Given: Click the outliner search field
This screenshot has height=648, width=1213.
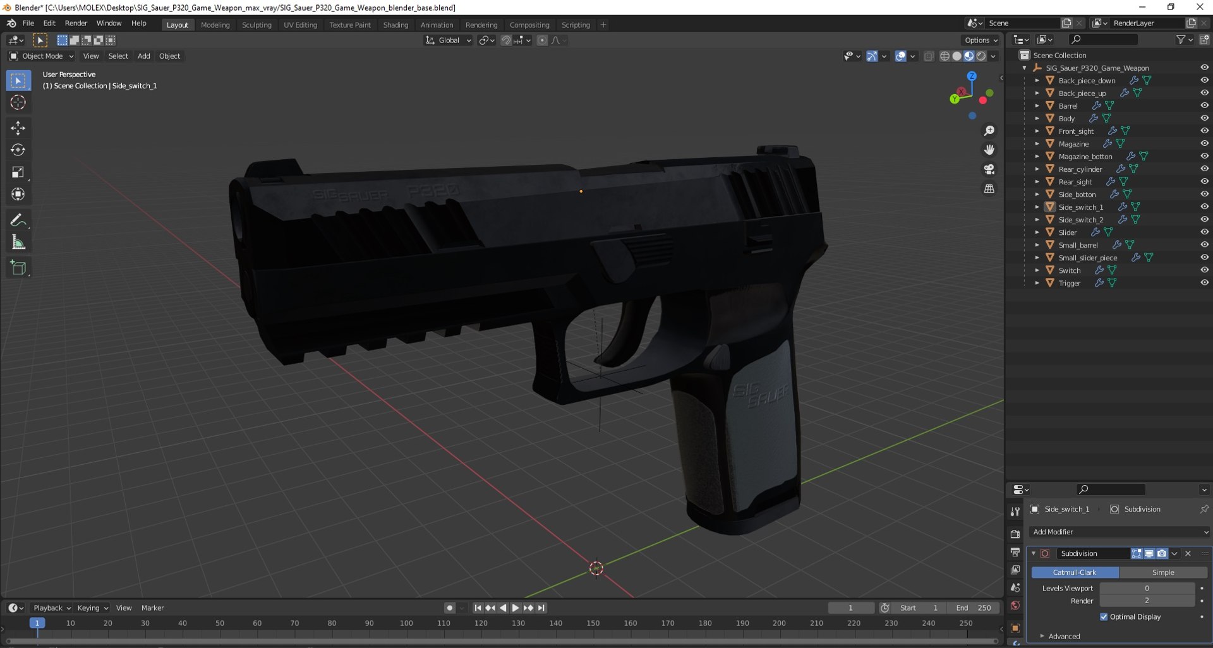Looking at the screenshot, I should coord(1104,40).
